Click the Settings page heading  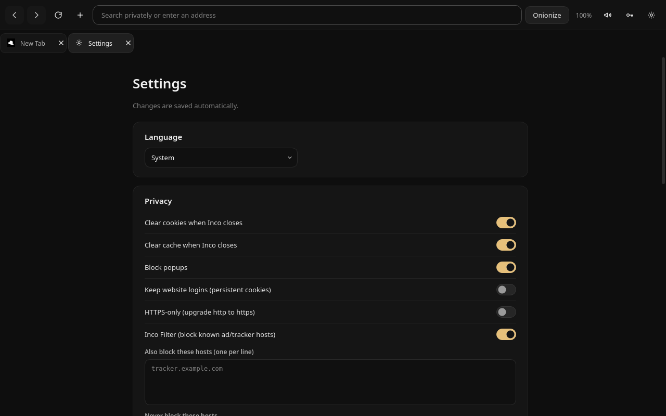pos(160,84)
